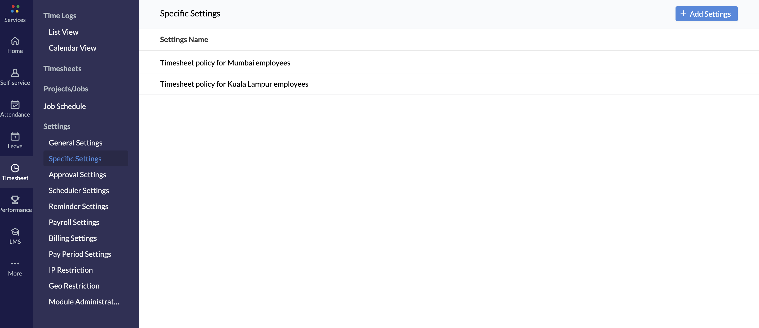Viewport: 759px width, 328px height.
Task: Select General Settings in sidebar
Action: [76, 143]
